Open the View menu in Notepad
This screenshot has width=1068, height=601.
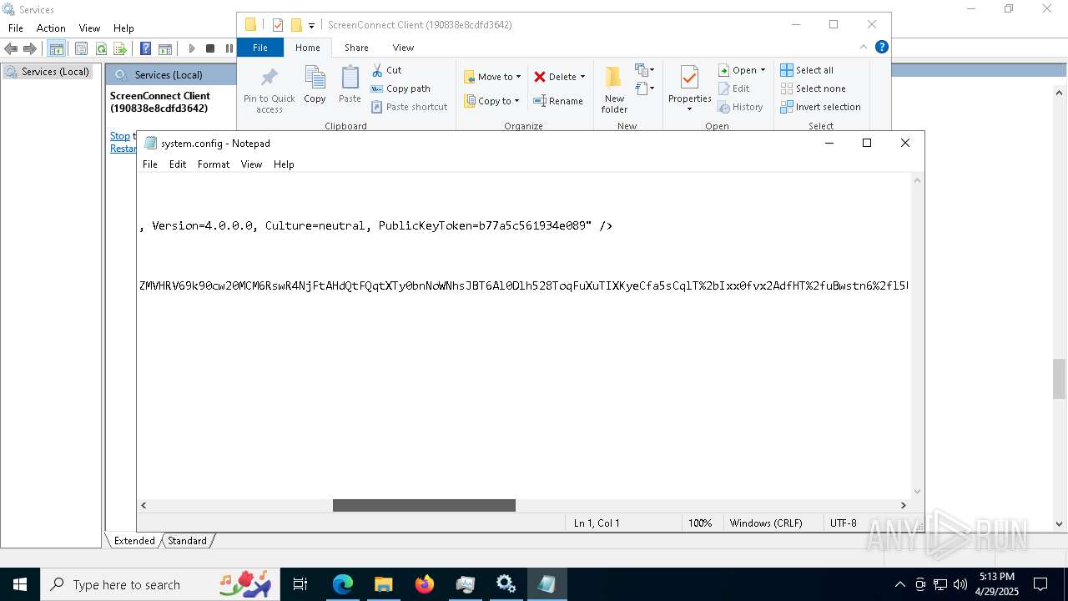point(251,164)
